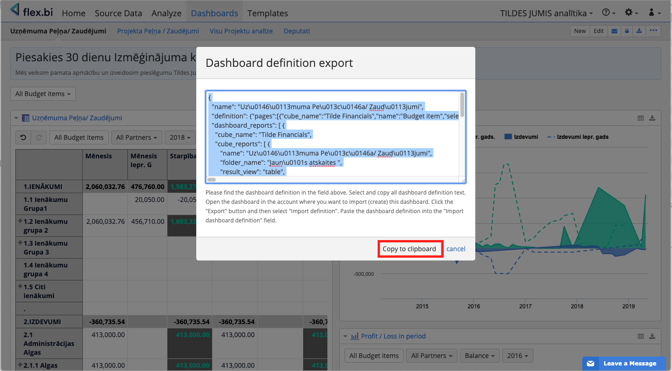672x371 pixels.
Task: Click the Copy to clipboard button
Action: (409, 249)
